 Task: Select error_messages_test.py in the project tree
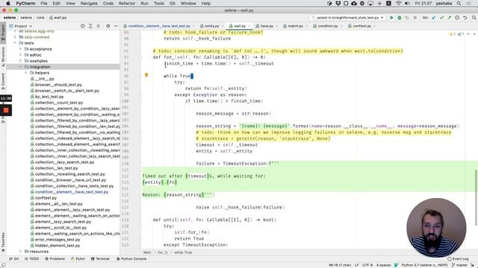57,240
